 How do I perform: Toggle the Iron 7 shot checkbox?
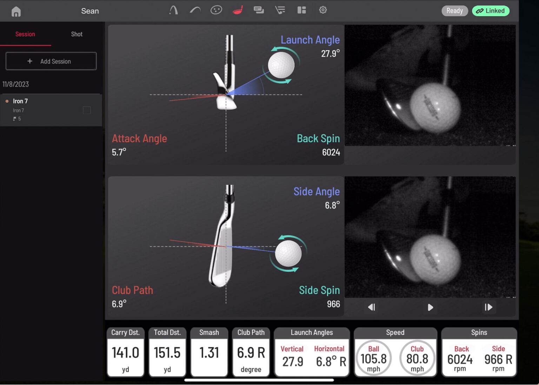[87, 110]
